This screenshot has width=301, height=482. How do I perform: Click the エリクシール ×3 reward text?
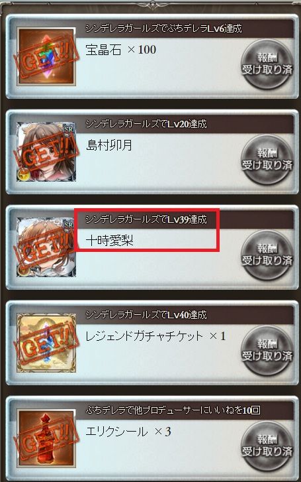pyautogui.click(x=128, y=432)
